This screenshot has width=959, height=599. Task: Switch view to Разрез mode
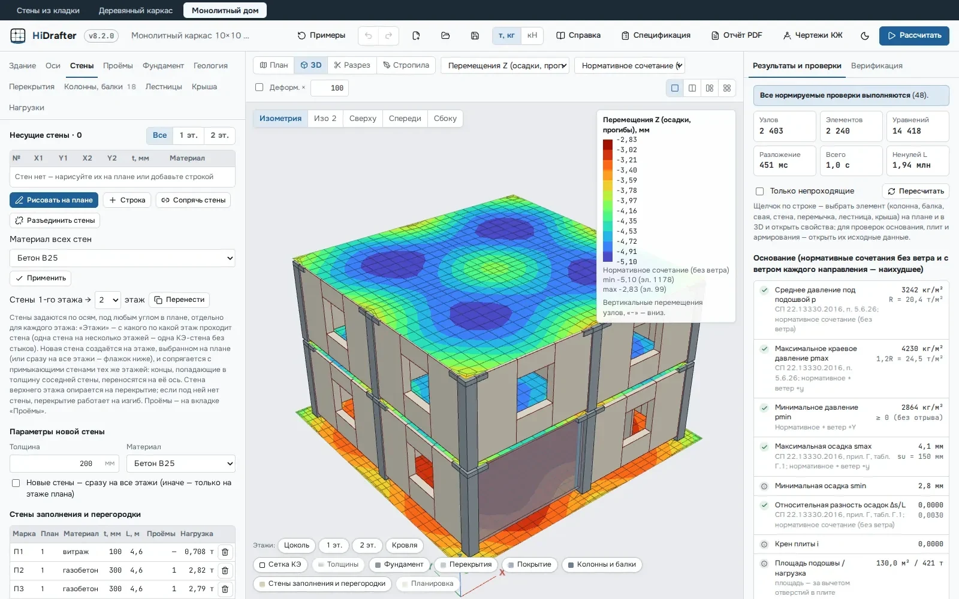[352, 65]
